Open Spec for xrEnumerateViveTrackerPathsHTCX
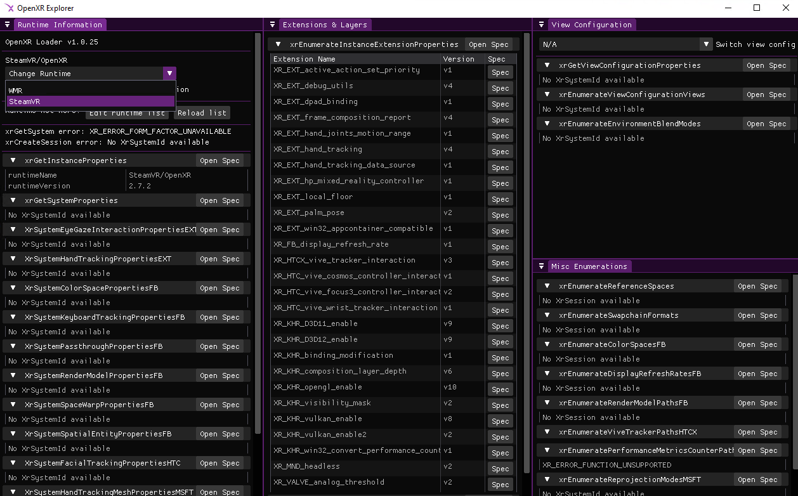 (757, 433)
